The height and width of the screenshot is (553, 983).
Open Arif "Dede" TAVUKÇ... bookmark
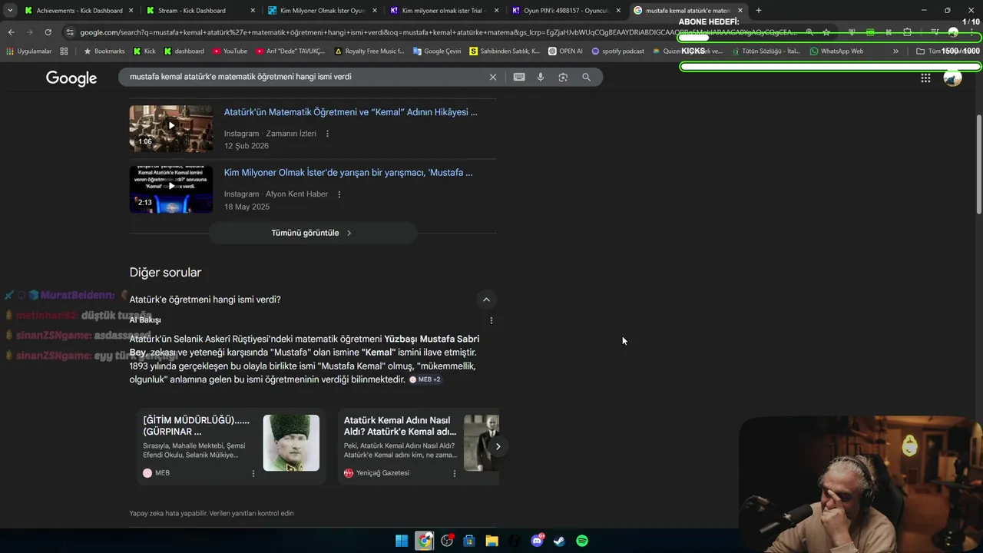click(x=290, y=51)
